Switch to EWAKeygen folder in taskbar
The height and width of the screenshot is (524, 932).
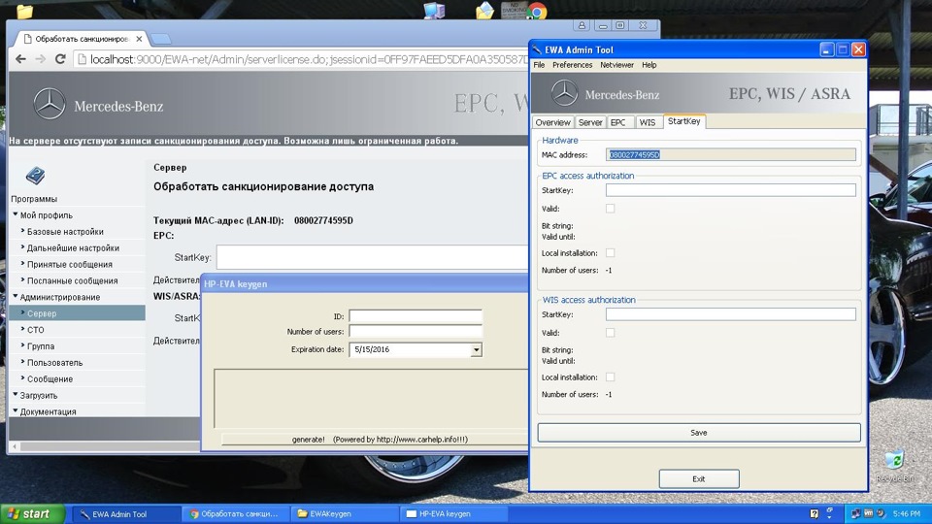[345, 514]
